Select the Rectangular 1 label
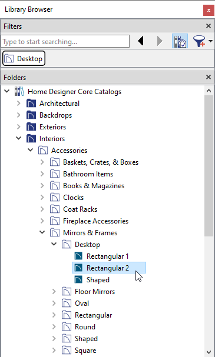Viewport: 215px width, 357px height. (107, 256)
